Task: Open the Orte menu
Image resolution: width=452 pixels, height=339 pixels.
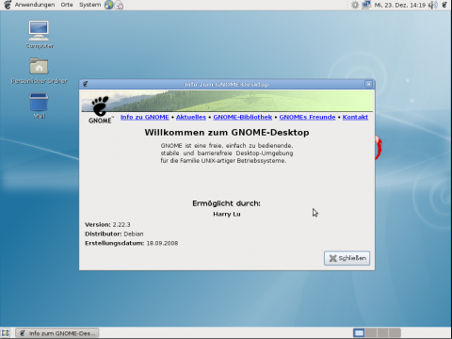Action: (x=67, y=5)
